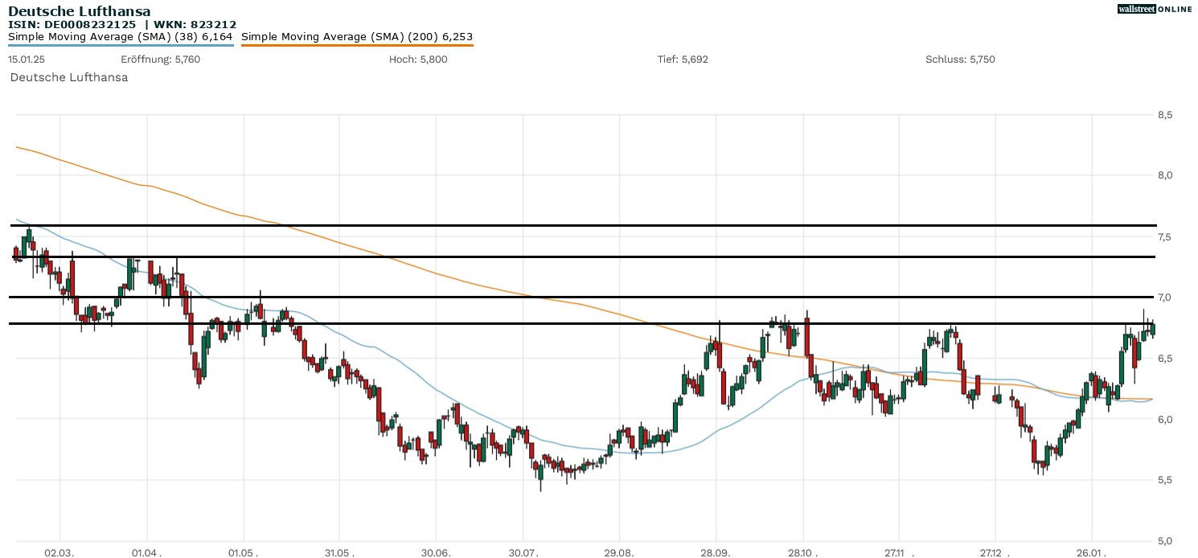Select the SMA (38) 6,164 legend entry
This screenshot has width=1198, height=558.
click(121, 36)
